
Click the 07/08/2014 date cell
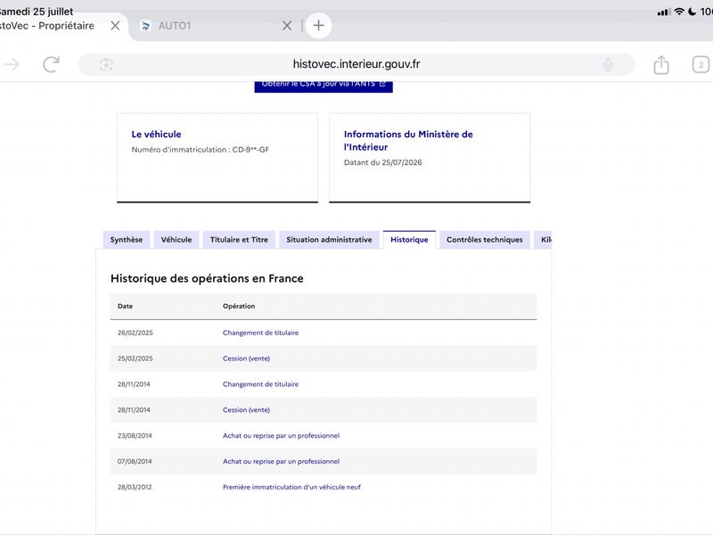135,461
